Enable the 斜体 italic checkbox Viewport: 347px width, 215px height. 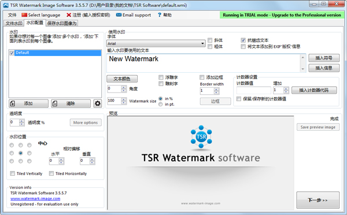[x=210, y=40]
